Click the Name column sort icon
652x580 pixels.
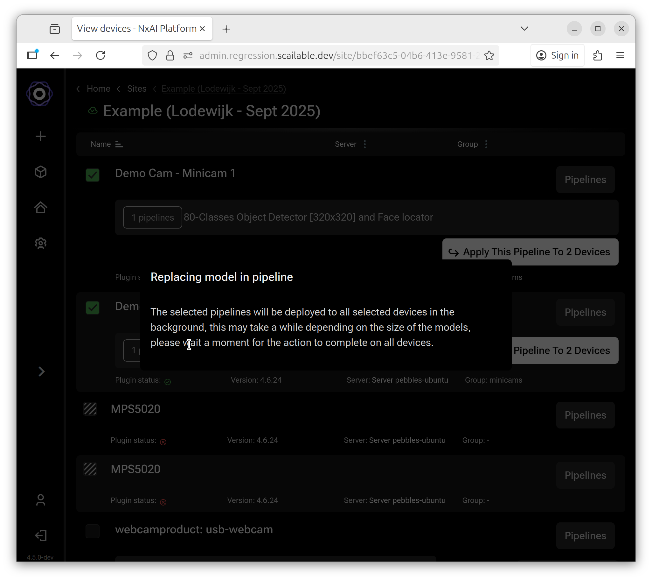coord(119,144)
